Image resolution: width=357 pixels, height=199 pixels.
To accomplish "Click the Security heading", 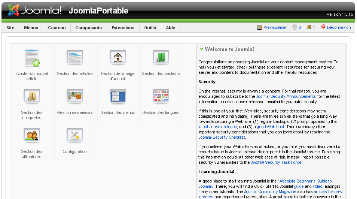I will 207,82.
